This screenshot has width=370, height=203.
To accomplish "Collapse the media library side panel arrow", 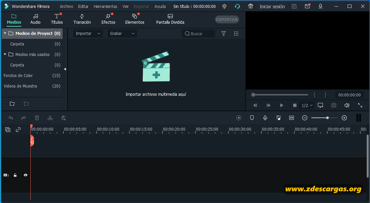I will (65, 69).
